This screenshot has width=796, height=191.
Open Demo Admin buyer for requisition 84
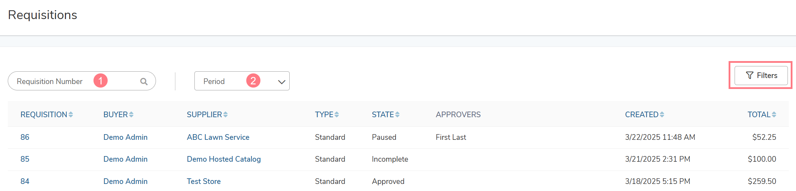coord(125,181)
